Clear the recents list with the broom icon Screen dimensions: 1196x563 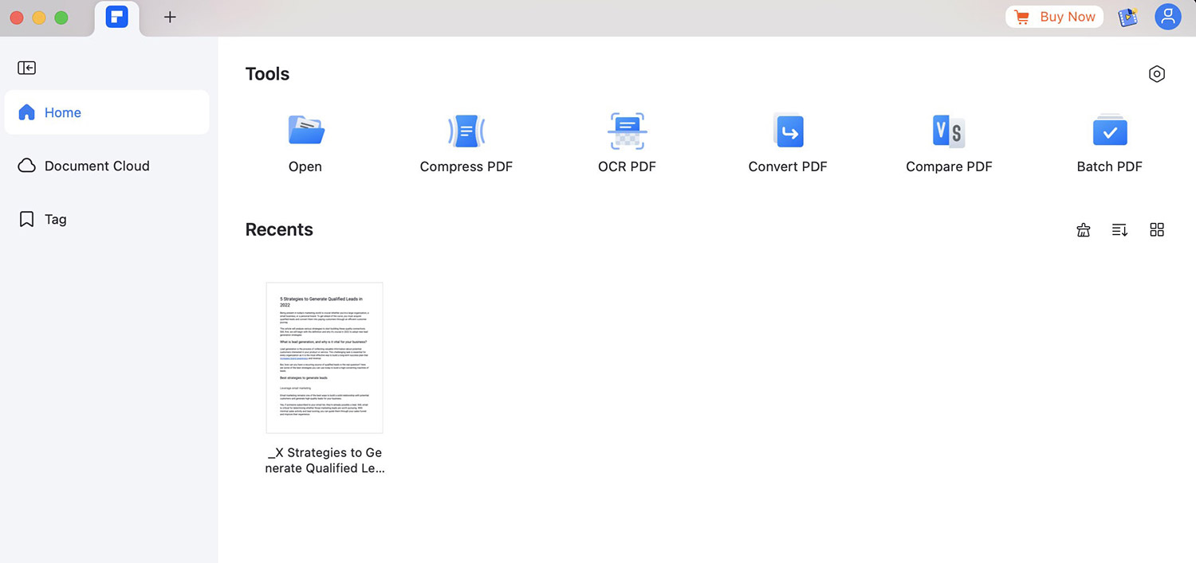[1083, 230]
